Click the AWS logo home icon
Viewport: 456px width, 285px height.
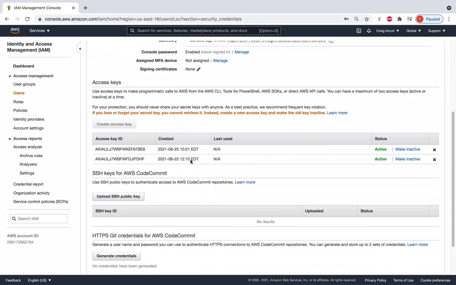(x=15, y=30)
